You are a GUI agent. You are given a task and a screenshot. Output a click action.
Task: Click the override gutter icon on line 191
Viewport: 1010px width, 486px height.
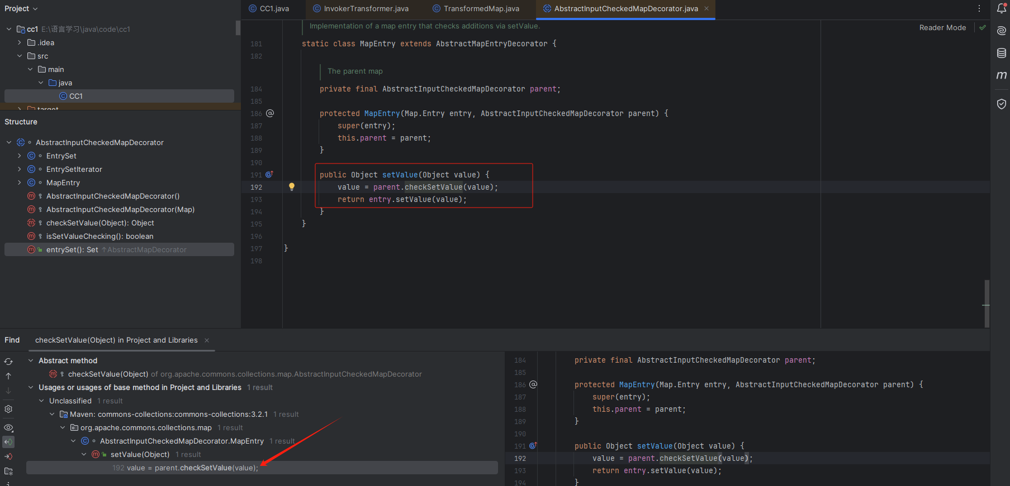[269, 175]
